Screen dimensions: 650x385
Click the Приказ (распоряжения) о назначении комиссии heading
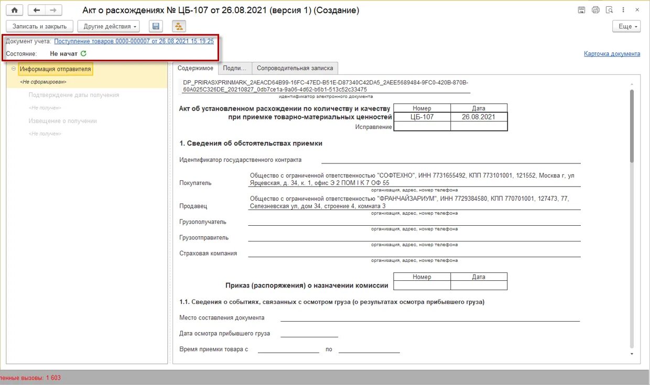point(307,285)
